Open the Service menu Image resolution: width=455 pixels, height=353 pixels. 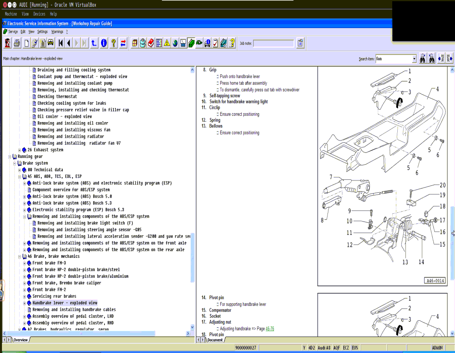[x=13, y=32]
